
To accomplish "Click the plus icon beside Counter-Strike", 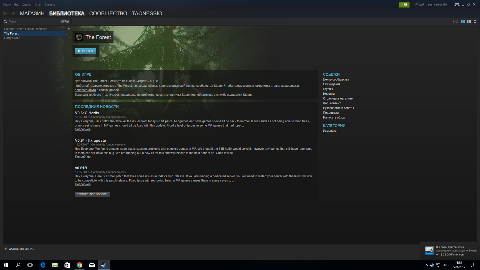I will pos(69,29).
